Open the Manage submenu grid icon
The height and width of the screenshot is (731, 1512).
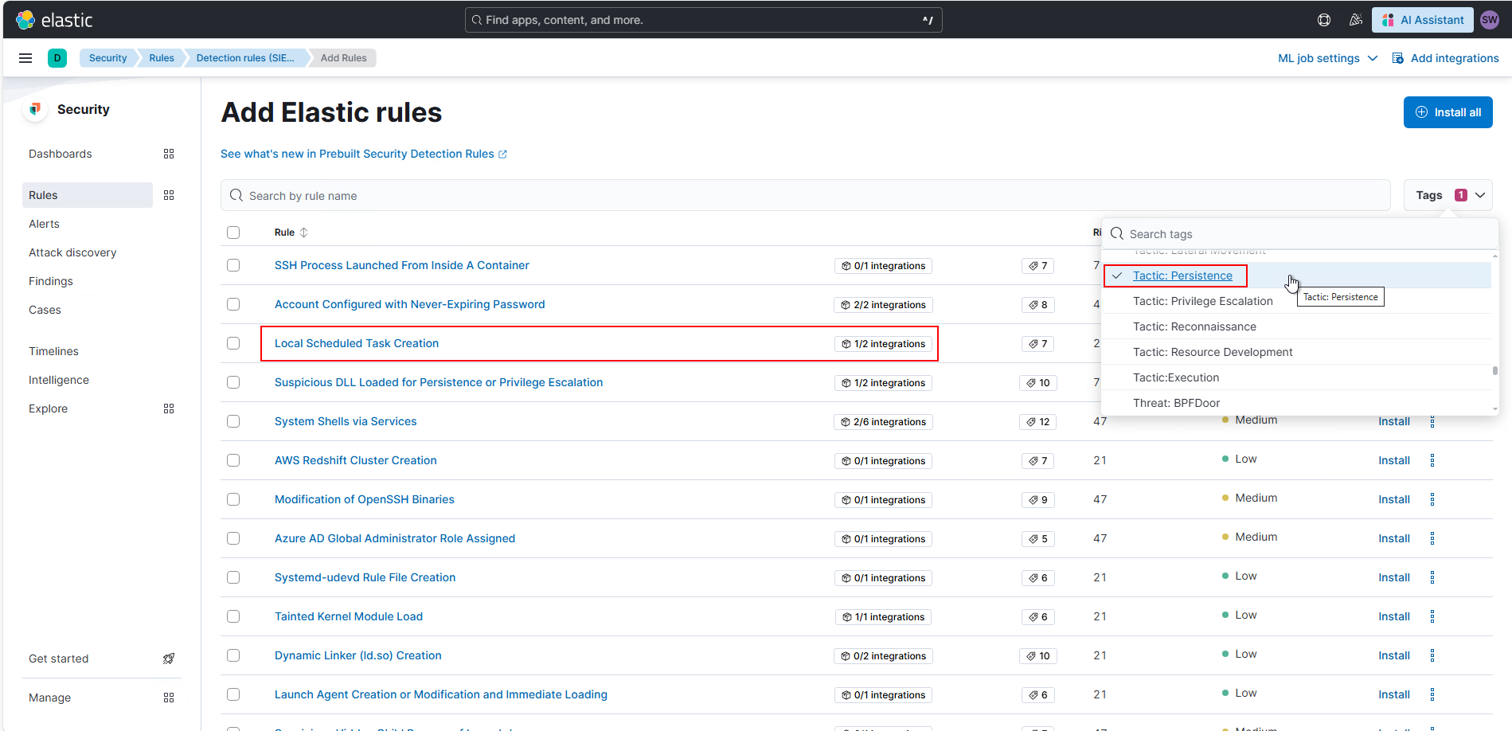(x=169, y=698)
